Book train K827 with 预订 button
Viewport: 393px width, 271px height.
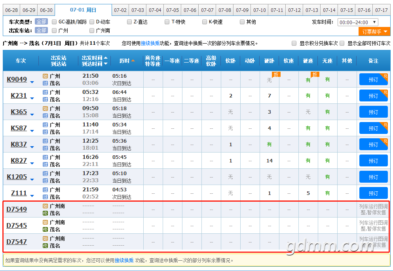coord(373,161)
